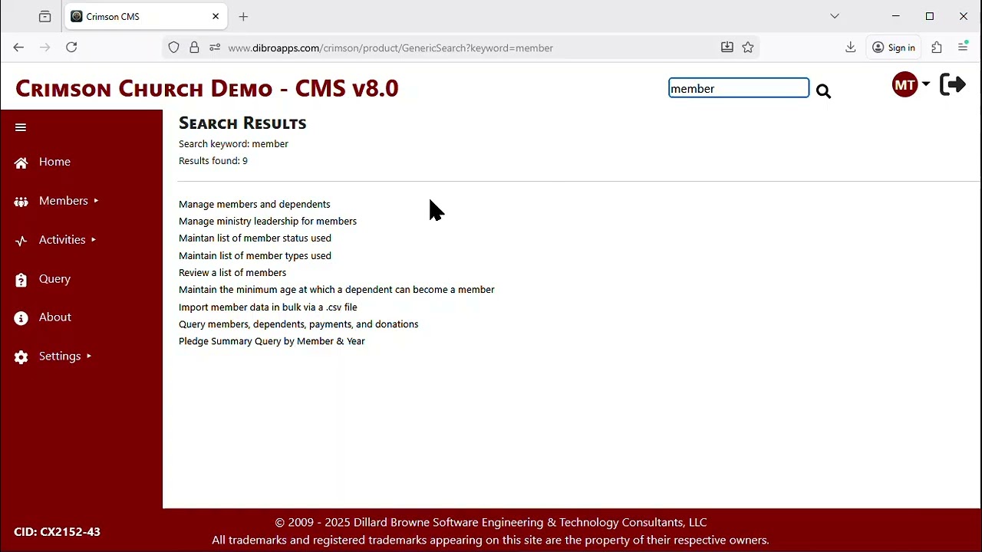This screenshot has height=552, width=982.
Task: Open browser extensions puzzle icon
Action: [937, 48]
